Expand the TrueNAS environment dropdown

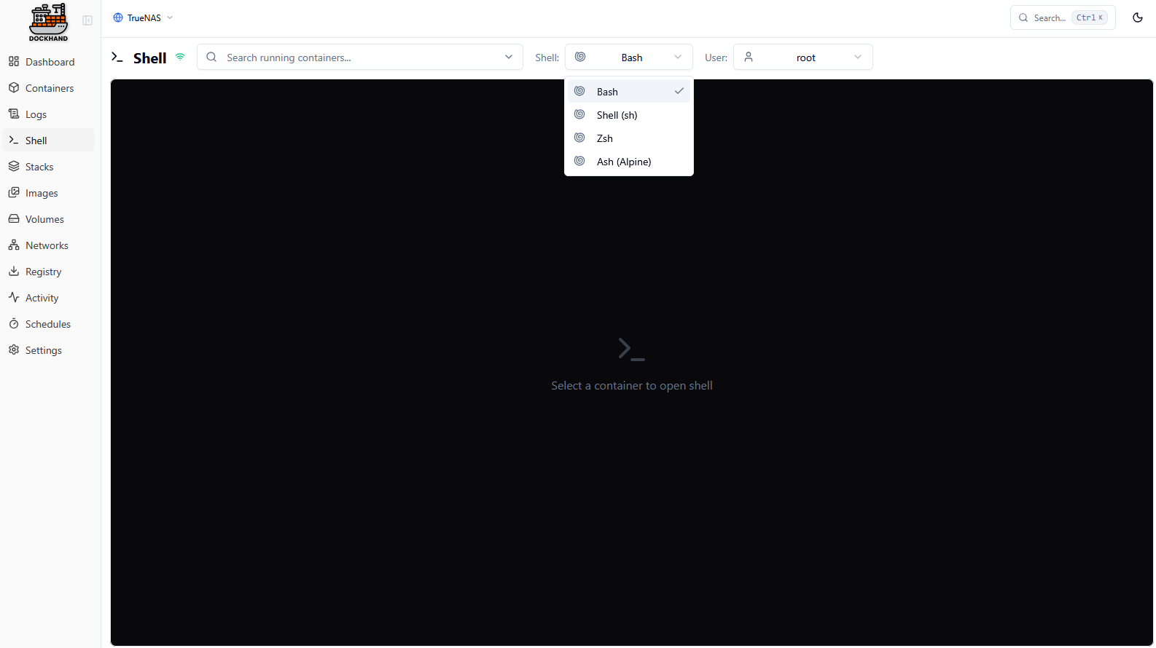[x=144, y=17]
